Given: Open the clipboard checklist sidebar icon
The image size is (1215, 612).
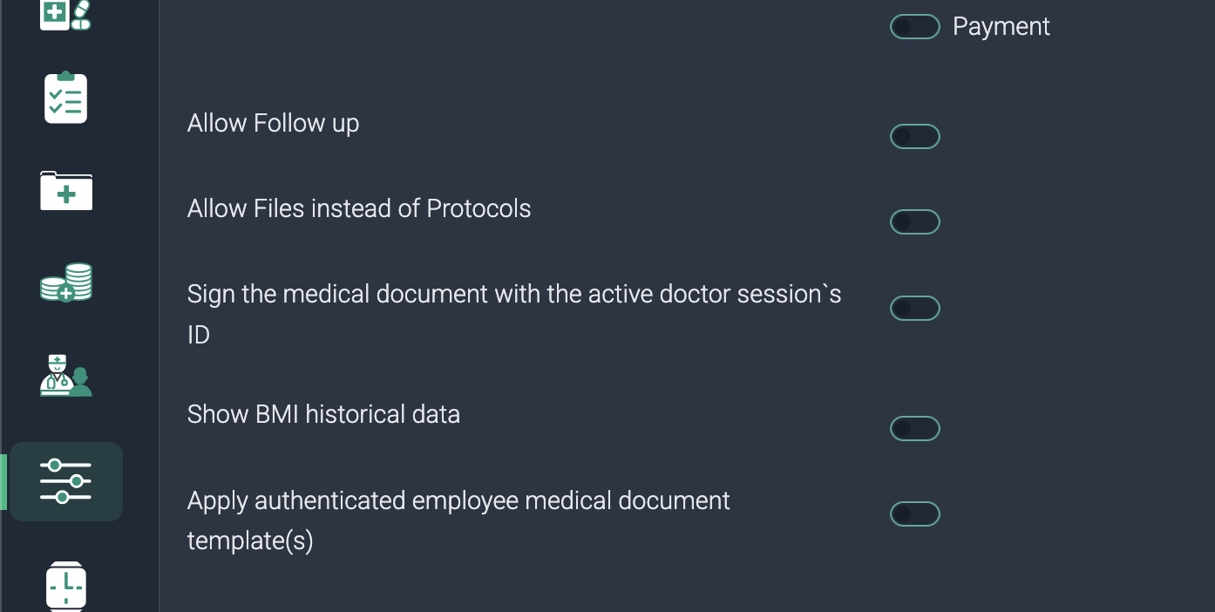Looking at the screenshot, I should pyautogui.click(x=65, y=98).
